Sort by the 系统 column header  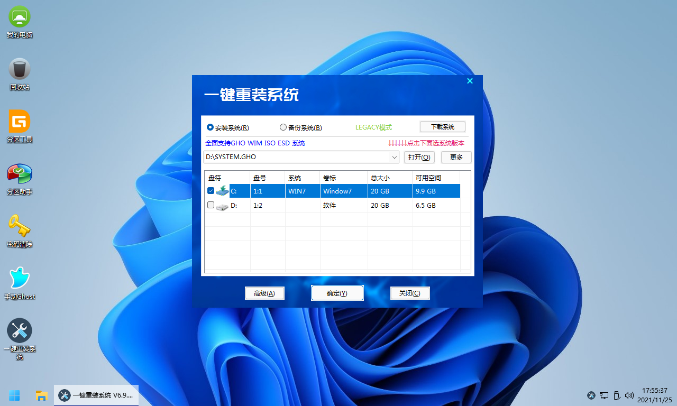(x=303, y=178)
